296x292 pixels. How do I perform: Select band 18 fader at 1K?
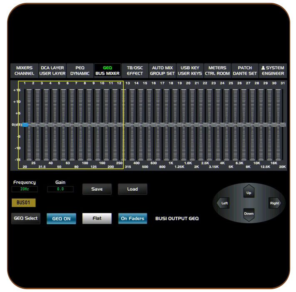171,125
